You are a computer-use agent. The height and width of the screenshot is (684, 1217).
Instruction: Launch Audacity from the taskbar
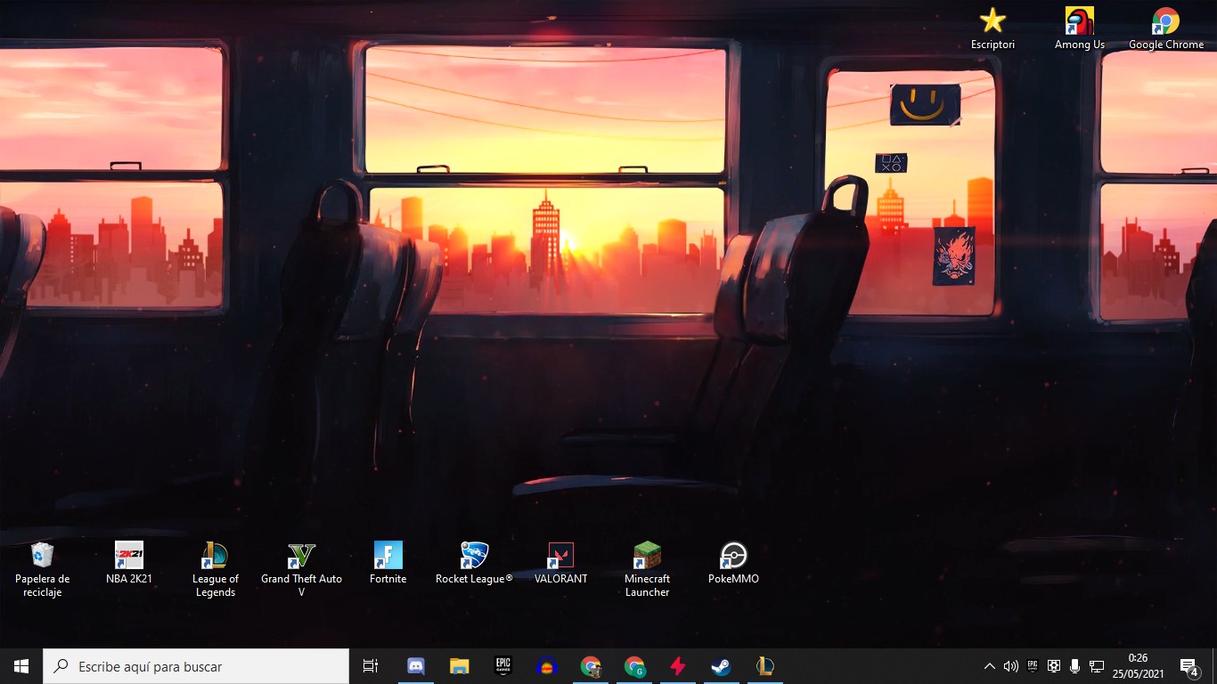click(x=547, y=666)
